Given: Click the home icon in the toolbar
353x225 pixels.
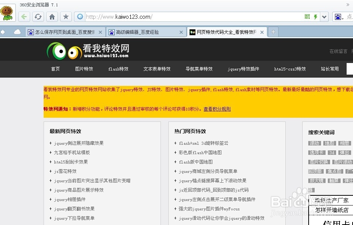Looking at the screenshot, I should pos(52,16).
